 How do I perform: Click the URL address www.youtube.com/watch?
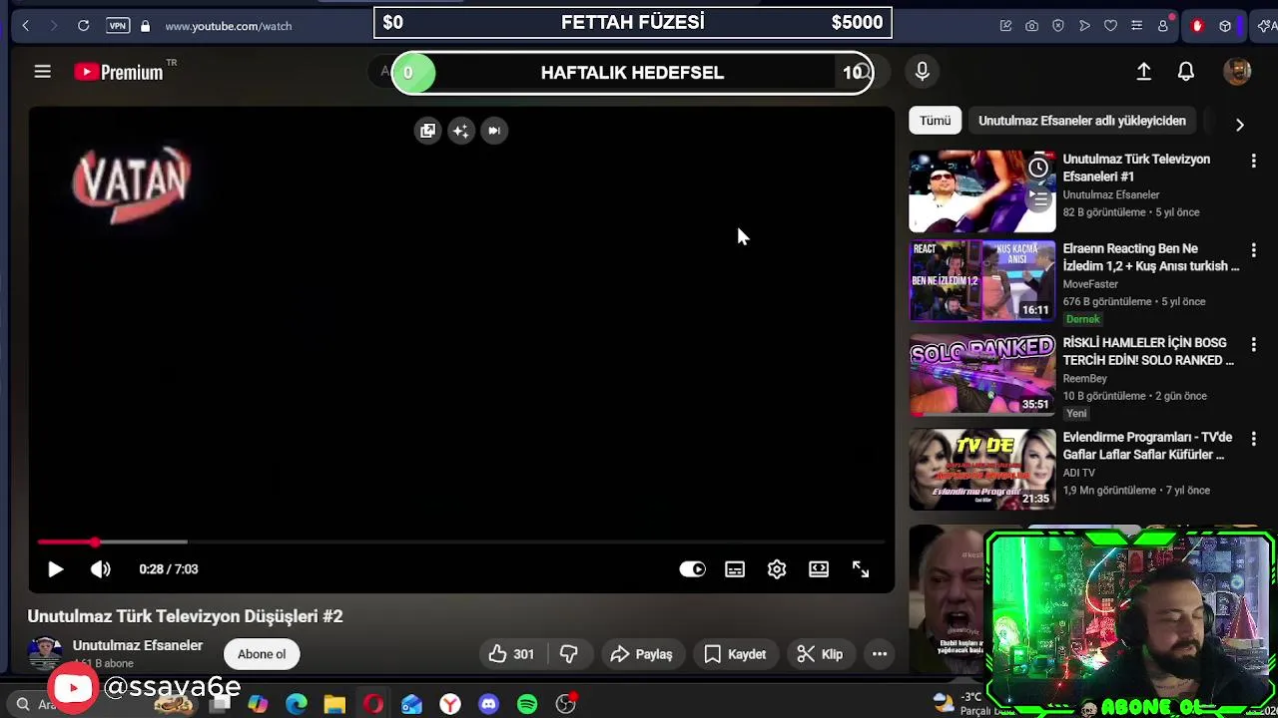point(229,26)
